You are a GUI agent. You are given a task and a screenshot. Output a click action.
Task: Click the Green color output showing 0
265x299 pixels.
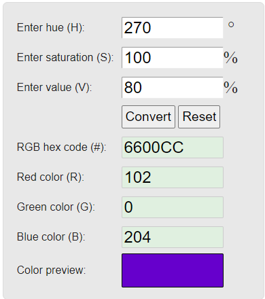pos(173,207)
